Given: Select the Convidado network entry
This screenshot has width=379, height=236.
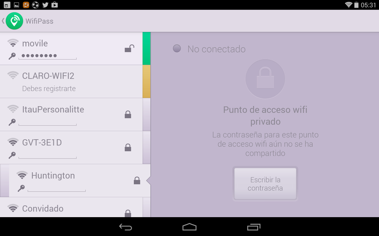Looking at the screenshot, I should click(72, 207).
